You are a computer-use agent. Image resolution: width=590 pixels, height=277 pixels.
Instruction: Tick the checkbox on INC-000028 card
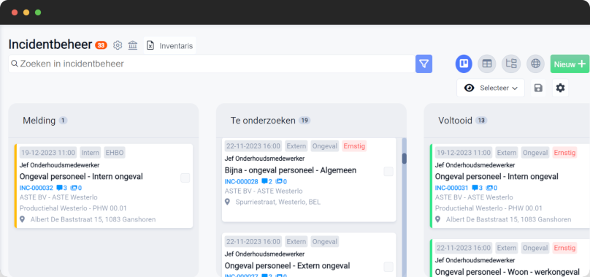pyautogui.click(x=388, y=172)
